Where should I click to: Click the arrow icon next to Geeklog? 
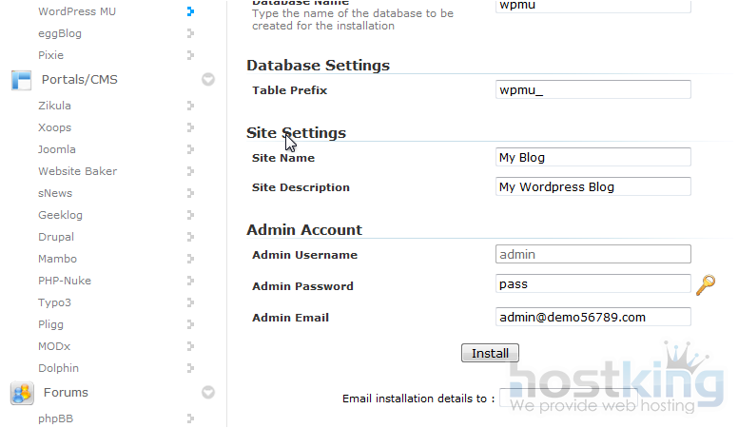click(190, 216)
